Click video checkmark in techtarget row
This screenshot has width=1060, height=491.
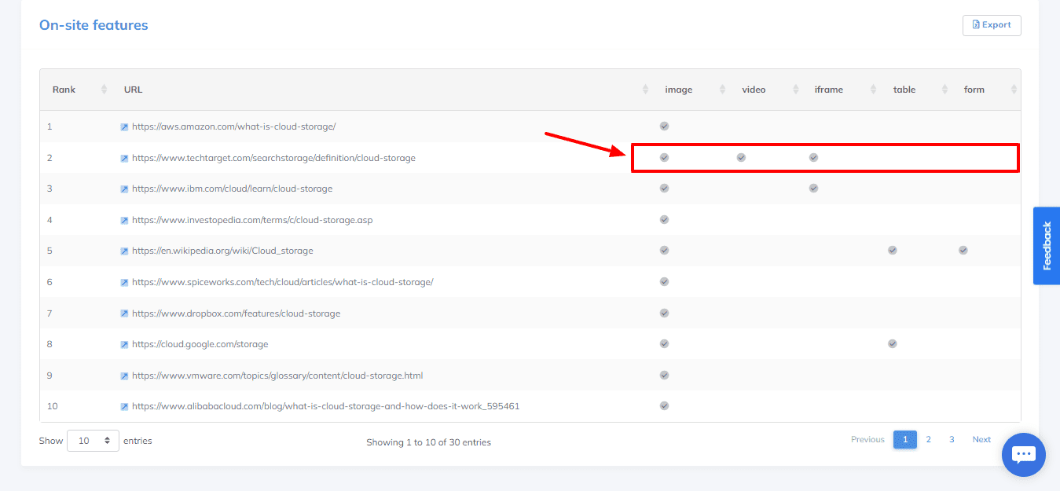(741, 157)
